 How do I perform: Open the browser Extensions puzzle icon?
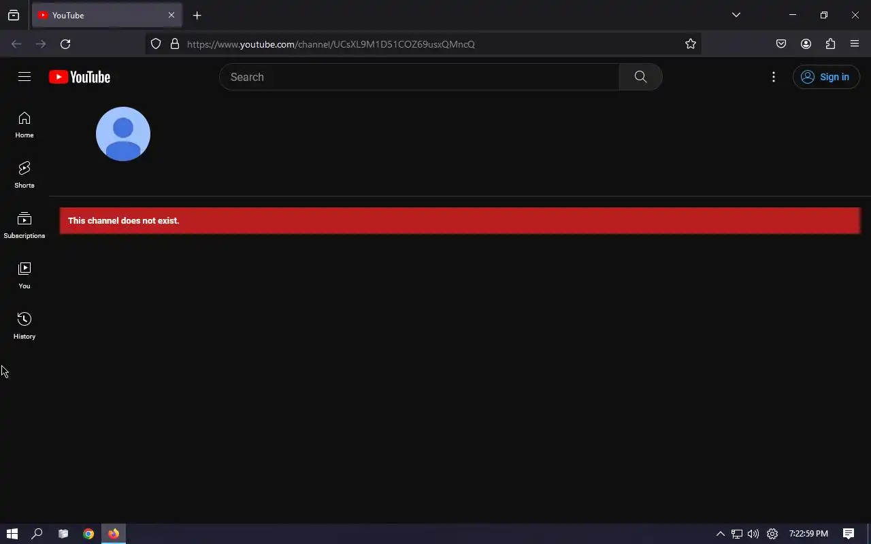pyautogui.click(x=830, y=44)
